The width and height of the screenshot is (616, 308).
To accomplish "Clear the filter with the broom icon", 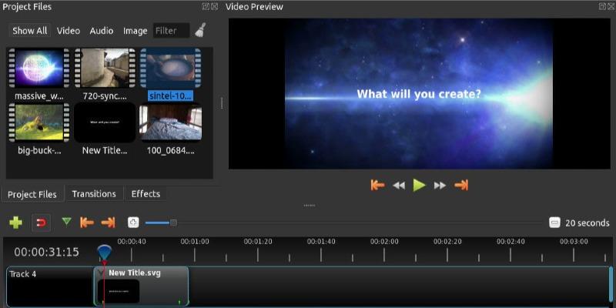I will 200,31.
